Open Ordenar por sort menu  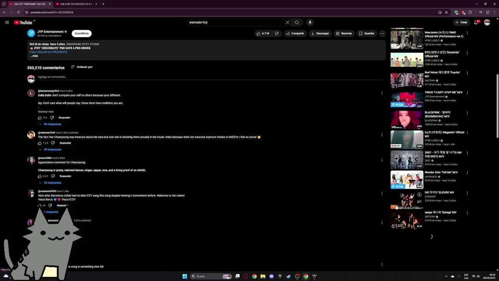tap(81, 67)
